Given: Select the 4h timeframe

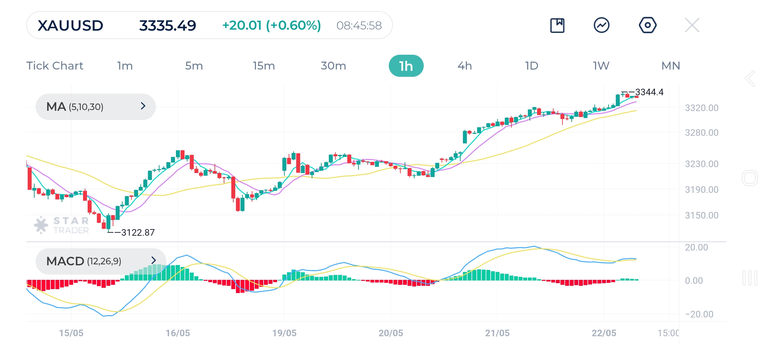Looking at the screenshot, I should (465, 66).
